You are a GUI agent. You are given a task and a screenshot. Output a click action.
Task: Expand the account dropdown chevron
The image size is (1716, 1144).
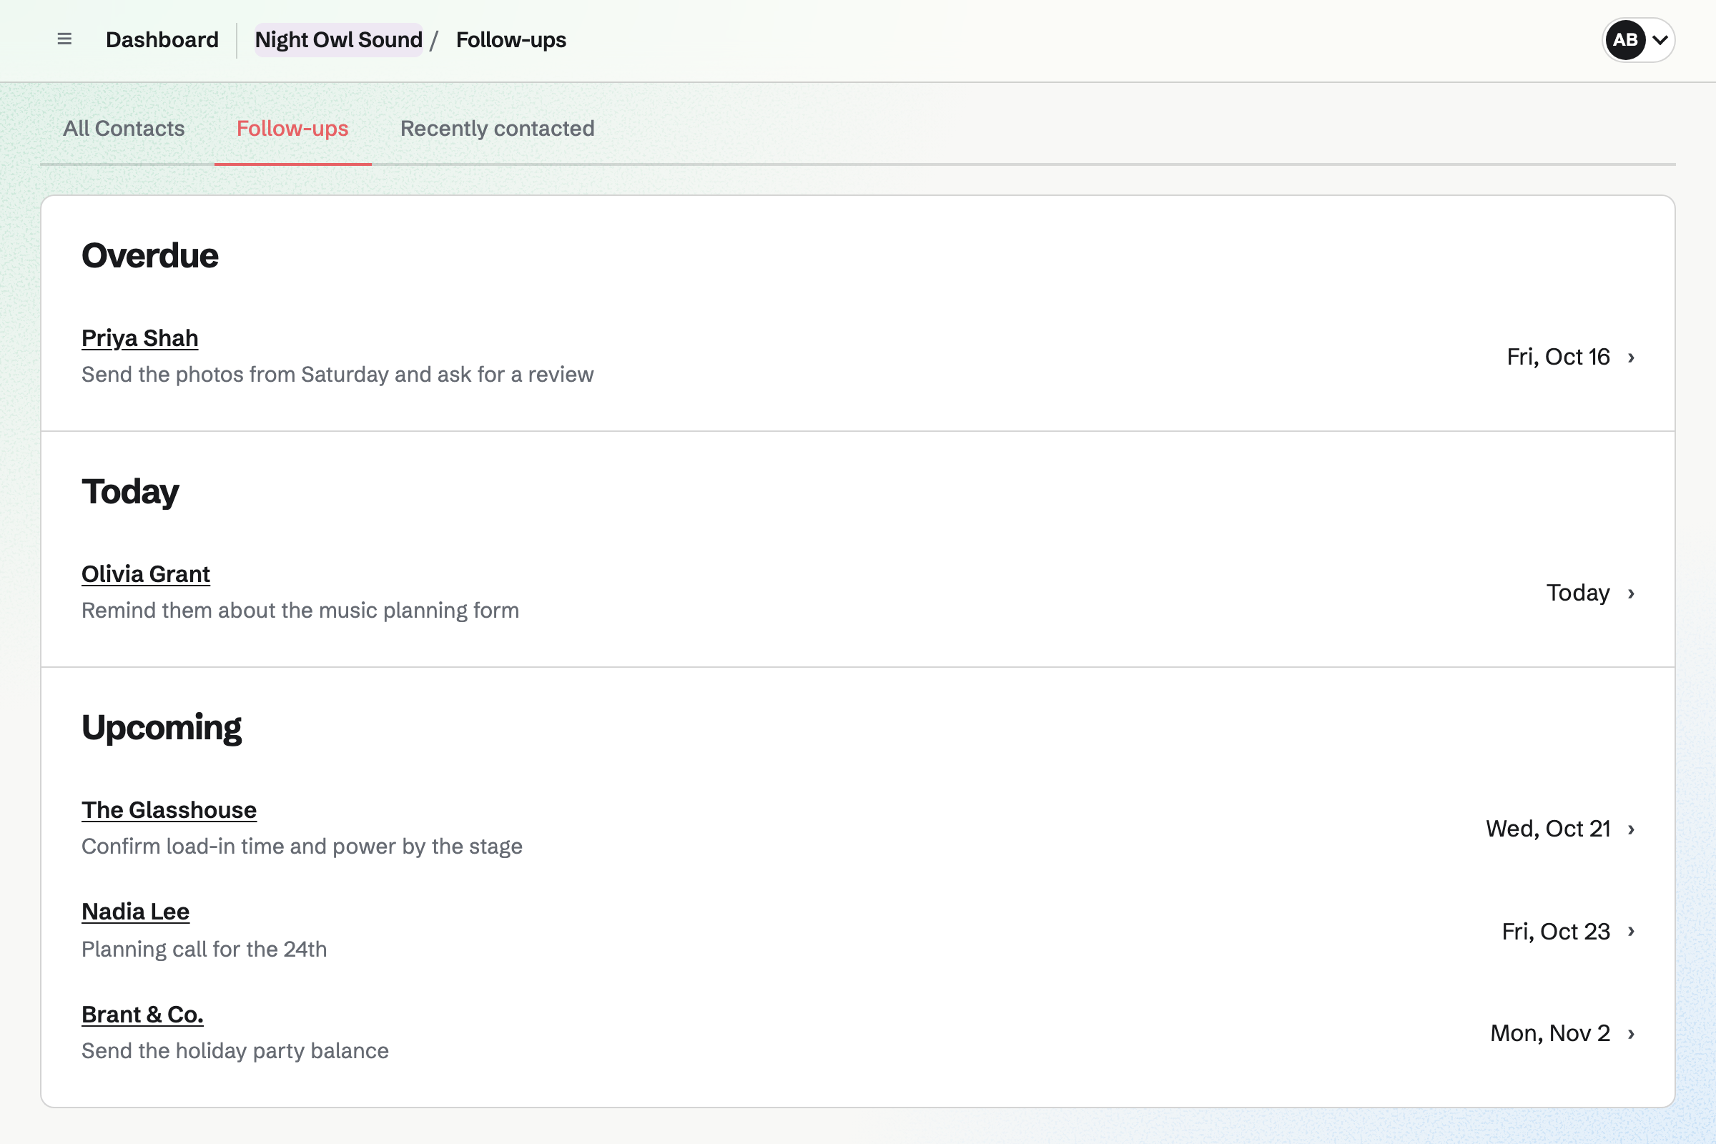point(1660,40)
